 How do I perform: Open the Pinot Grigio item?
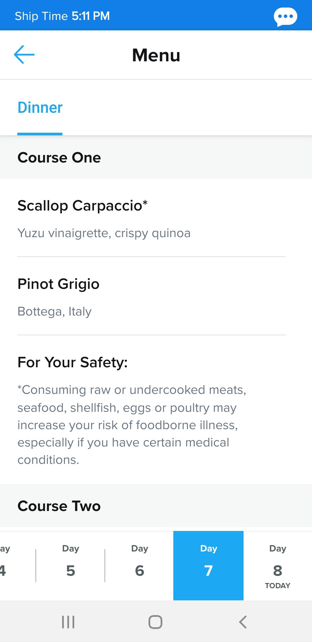152,296
